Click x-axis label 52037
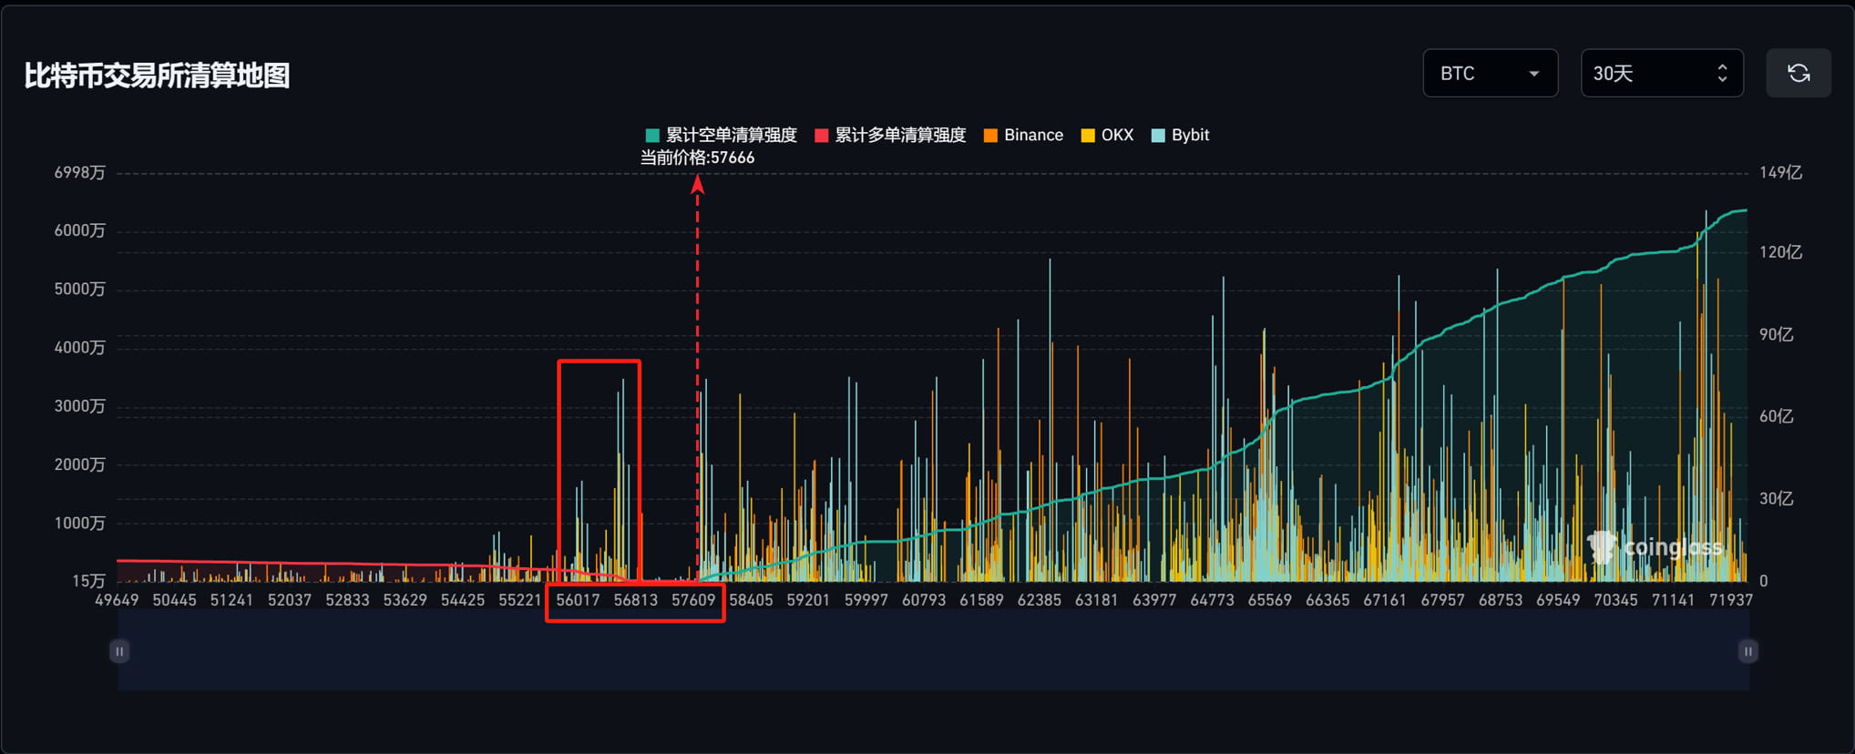 tap(290, 600)
